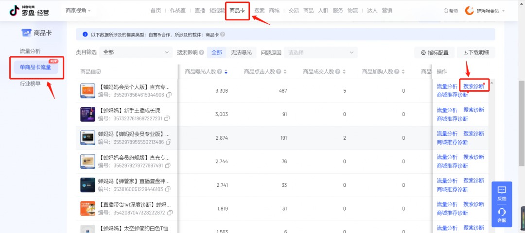Viewport: 525px width, 233px height.
Task: Open 商品卡 tab in top navigation
Action: pos(237,11)
